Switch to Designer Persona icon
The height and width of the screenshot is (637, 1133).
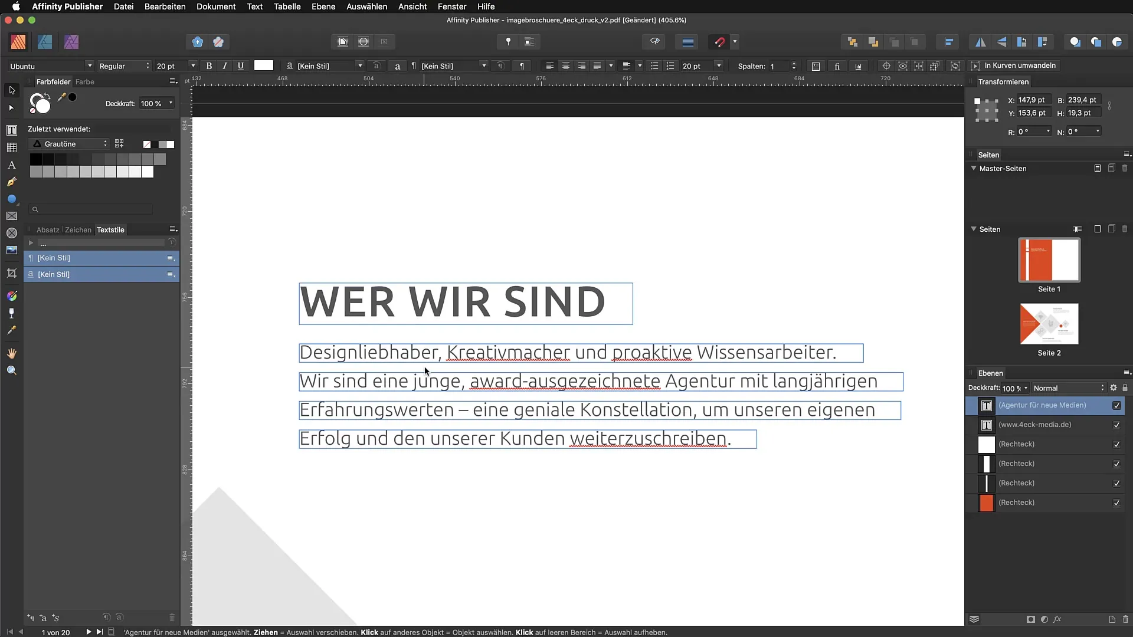click(45, 42)
